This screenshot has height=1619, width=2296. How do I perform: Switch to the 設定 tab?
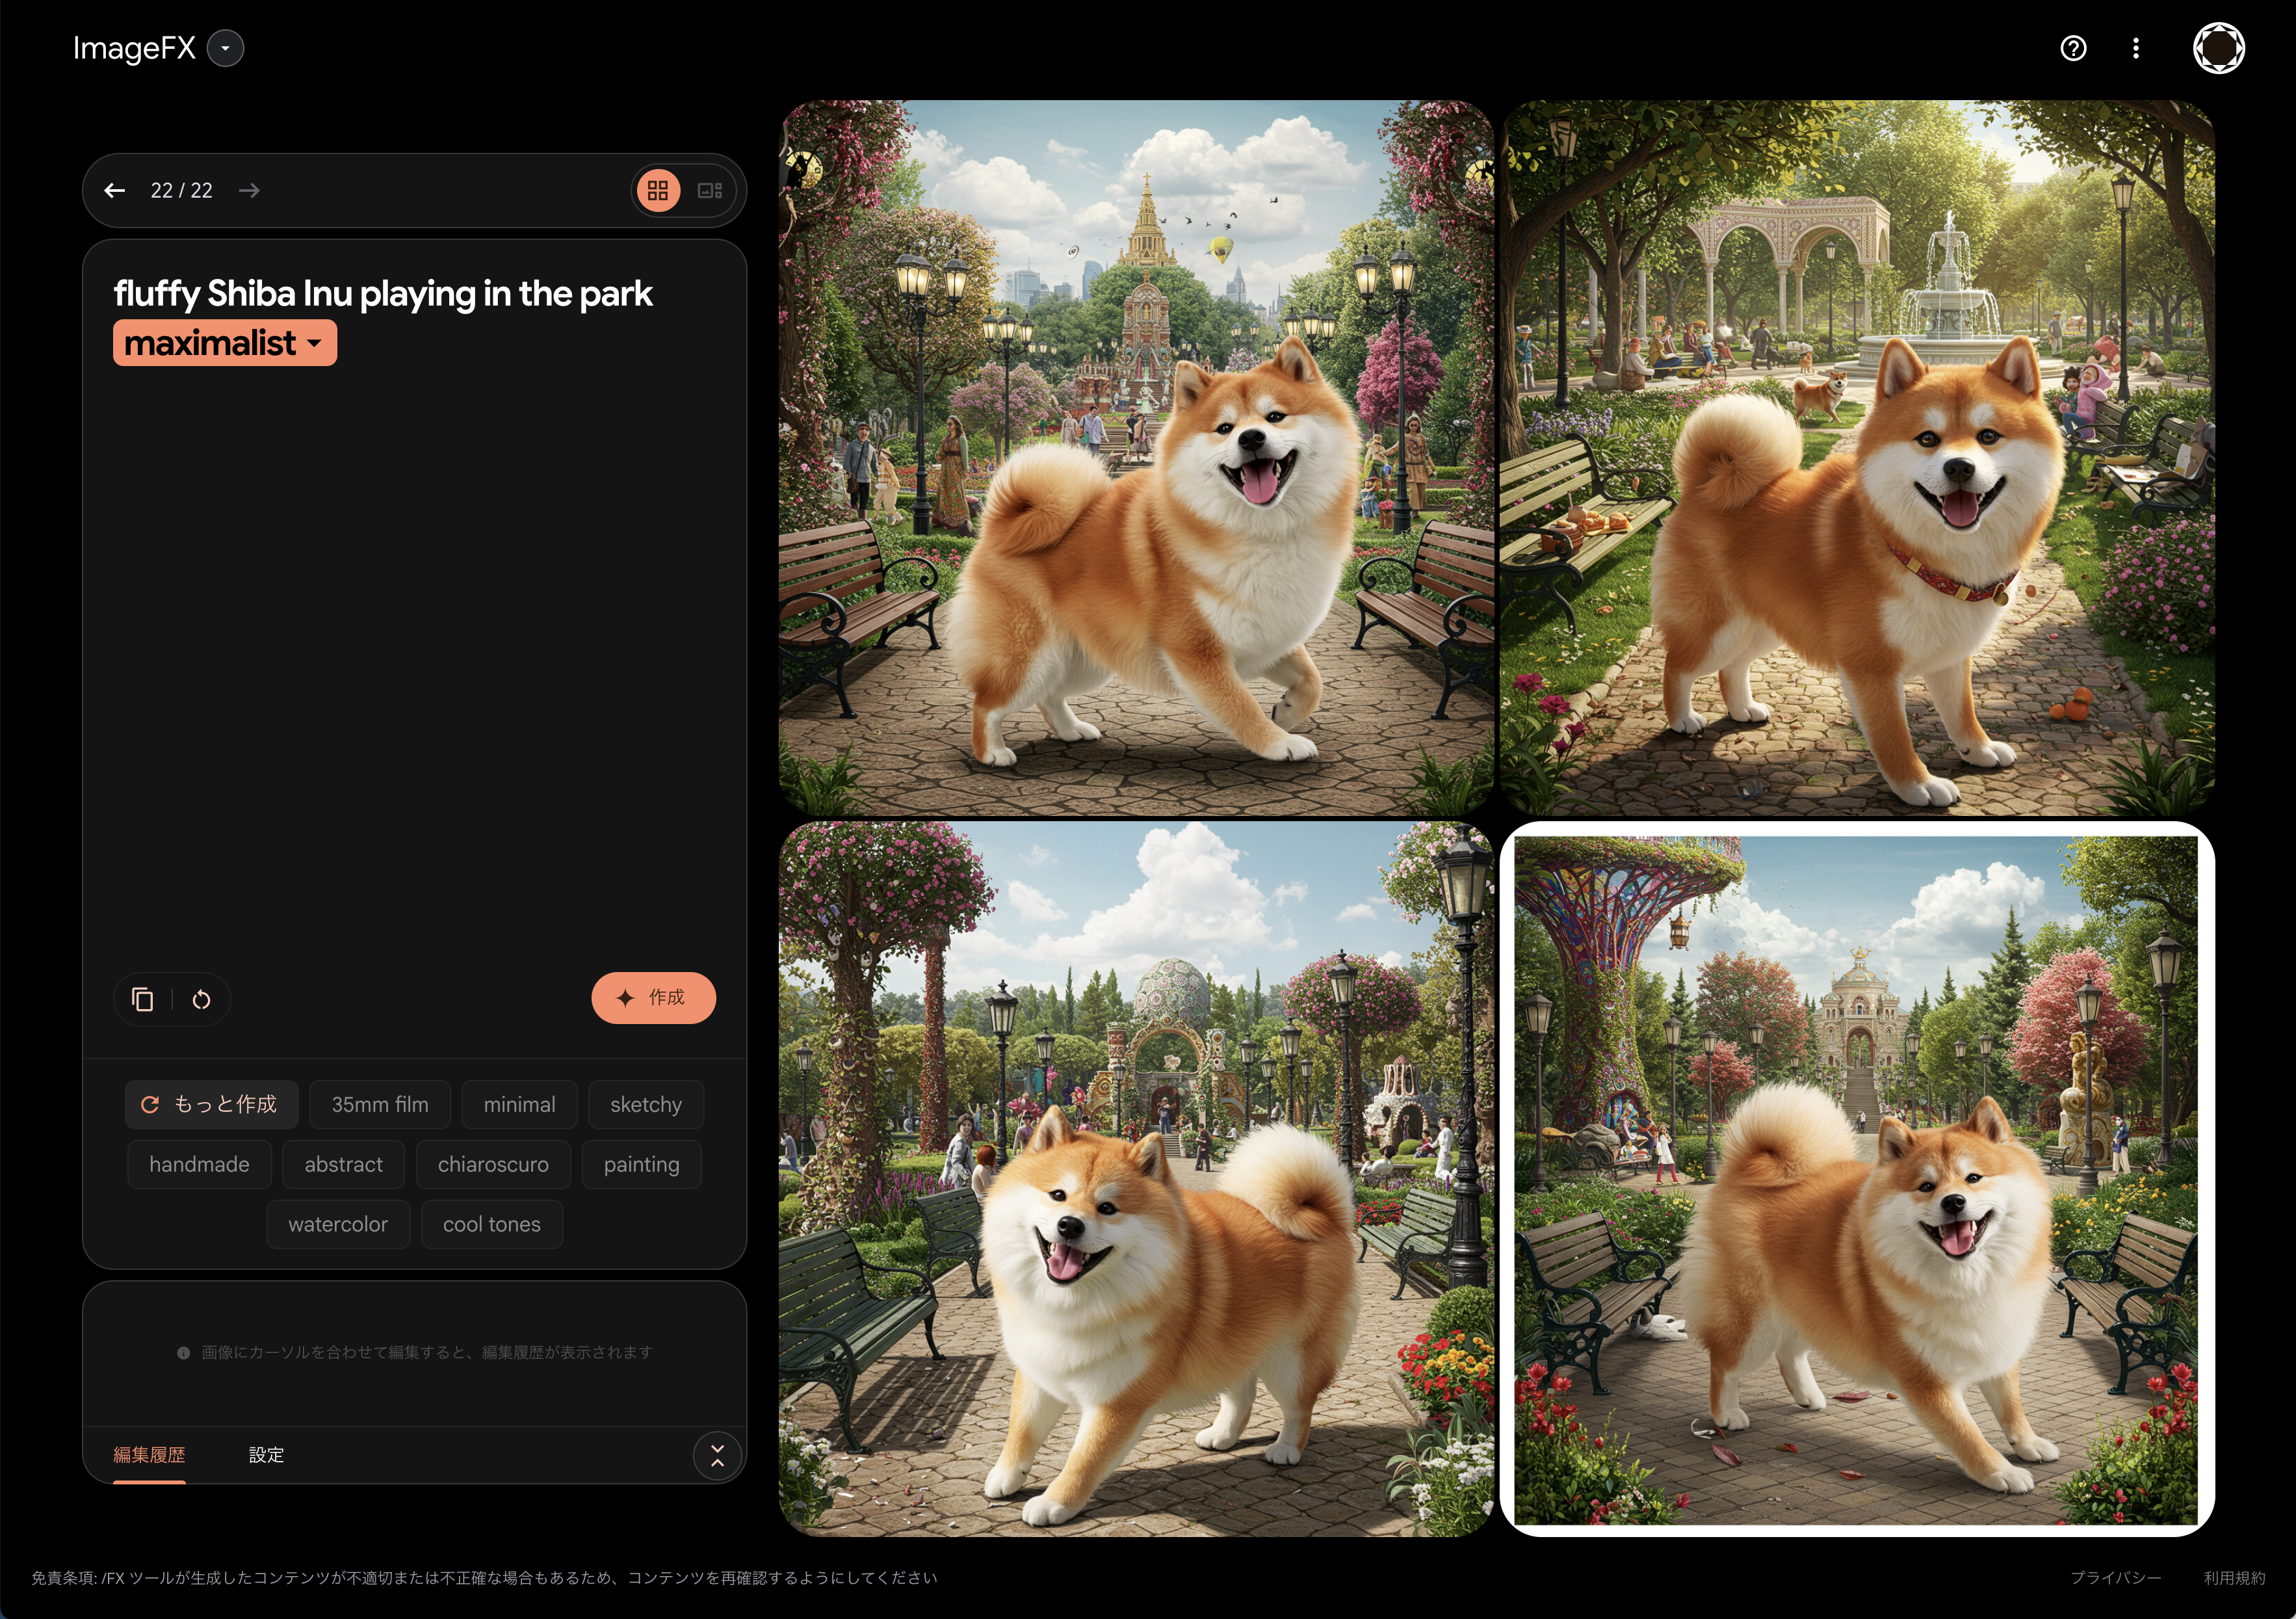(x=266, y=1455)
